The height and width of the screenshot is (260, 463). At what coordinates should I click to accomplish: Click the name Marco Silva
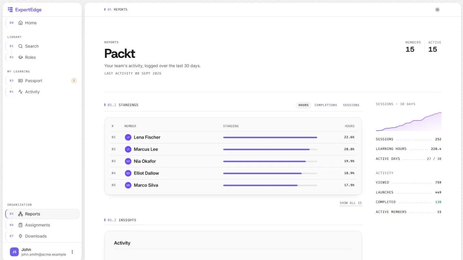tap(146, 185)
